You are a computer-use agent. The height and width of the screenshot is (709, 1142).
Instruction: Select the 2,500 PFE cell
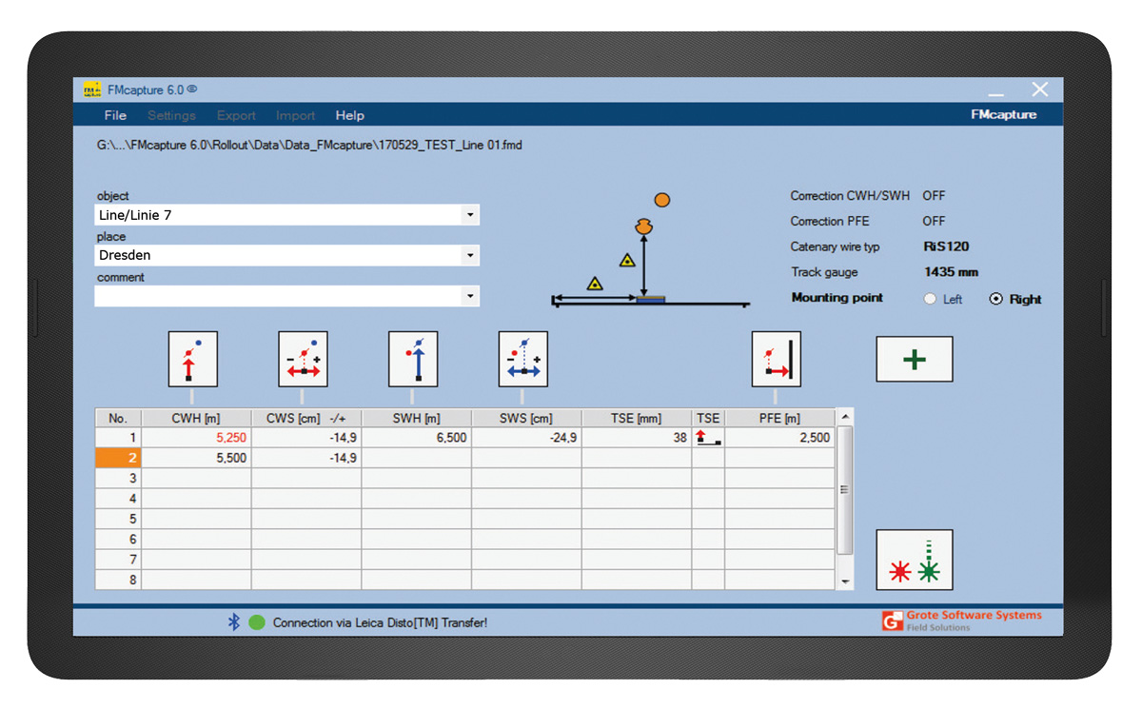(779, 438)
